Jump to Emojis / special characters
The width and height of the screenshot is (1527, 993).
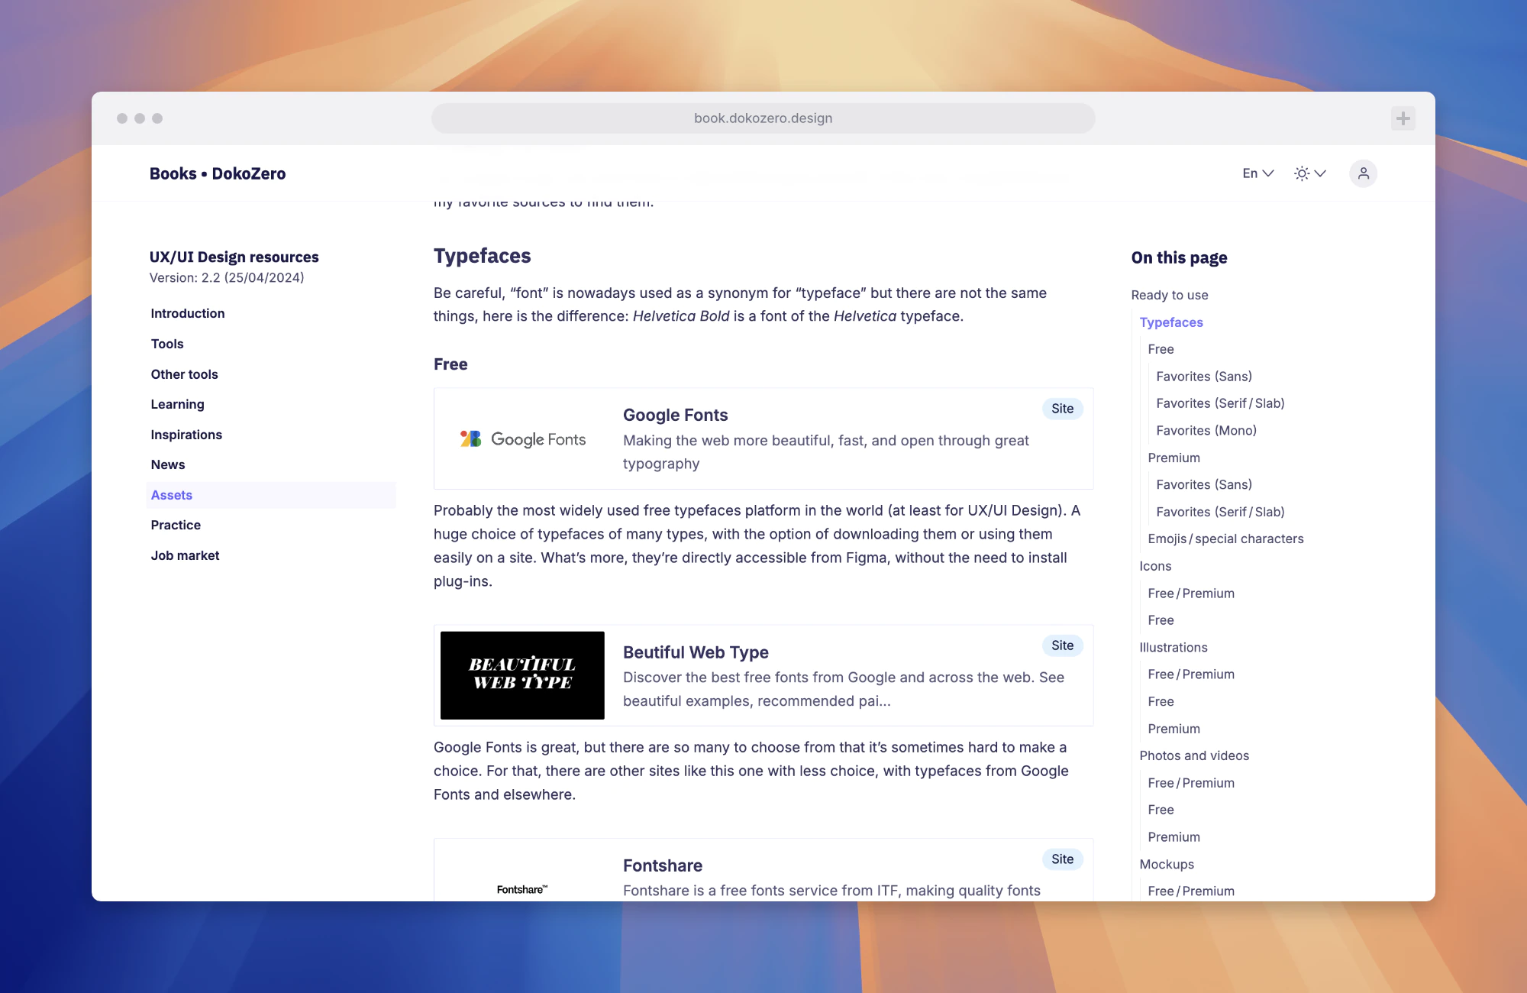click(x=1225, y=539)
